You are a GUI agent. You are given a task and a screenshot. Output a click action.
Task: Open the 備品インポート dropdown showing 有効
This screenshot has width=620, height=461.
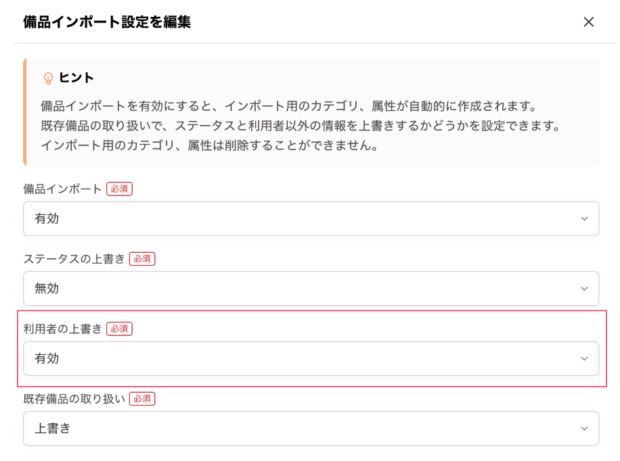coord(311,219)
